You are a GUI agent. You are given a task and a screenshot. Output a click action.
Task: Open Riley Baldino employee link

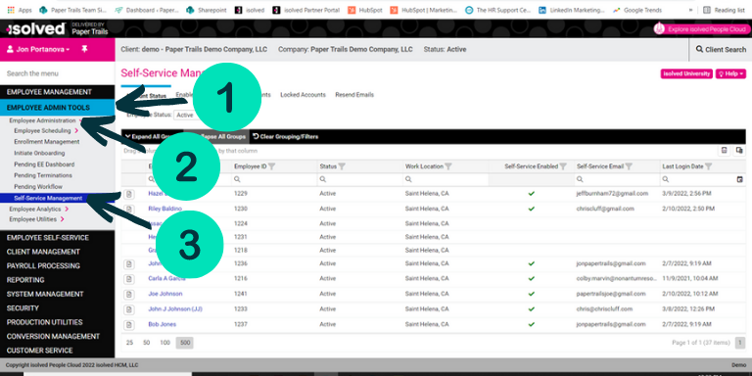[x=164, y=210]
